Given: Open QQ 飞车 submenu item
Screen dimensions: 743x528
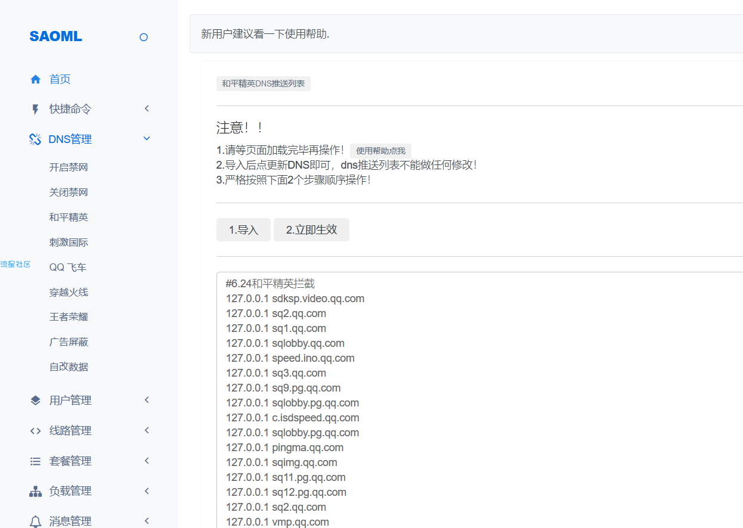Looking at the screenshot, I should [x=68, y=268].
